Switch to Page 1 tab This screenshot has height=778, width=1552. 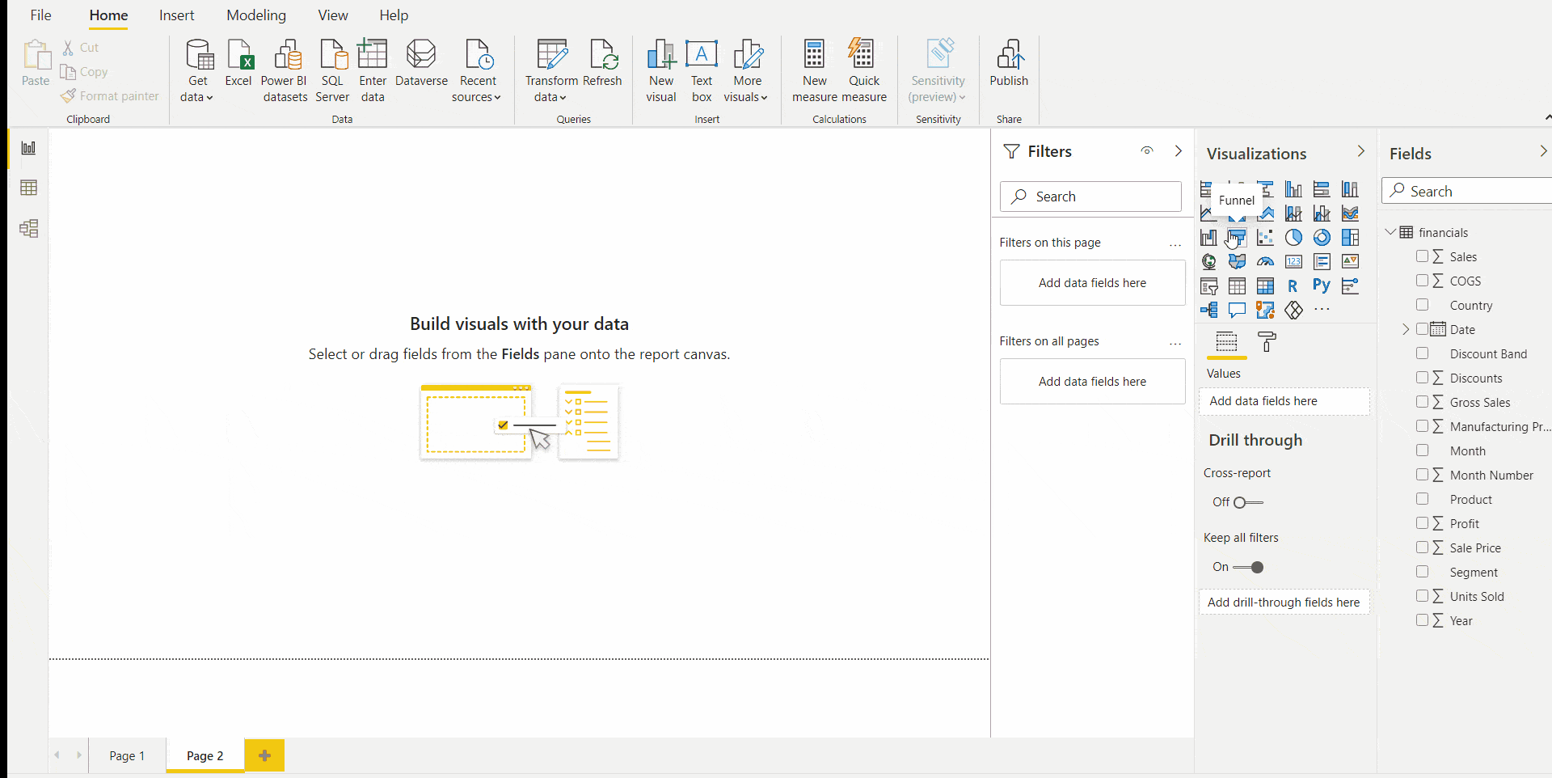click(127, 755)
